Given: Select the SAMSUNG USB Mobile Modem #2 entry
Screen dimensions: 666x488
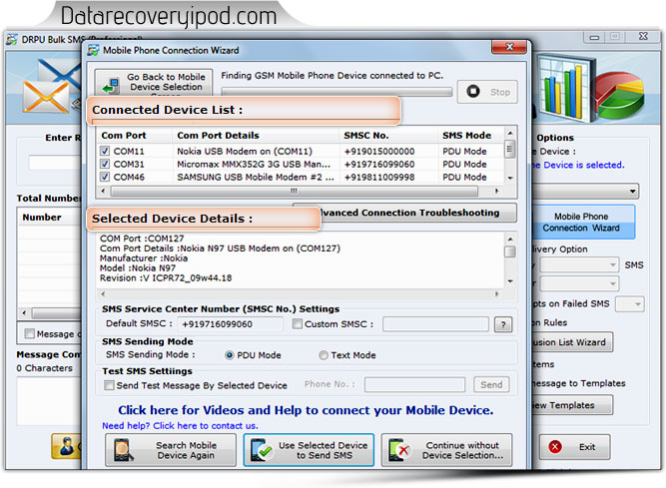Looking at the screenshot, I should click(256, 177).
